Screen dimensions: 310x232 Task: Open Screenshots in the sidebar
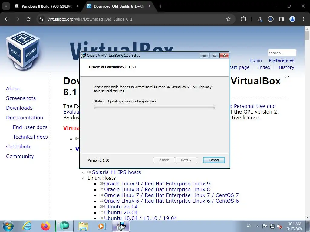pyautogui.click(x=21, y=98)
